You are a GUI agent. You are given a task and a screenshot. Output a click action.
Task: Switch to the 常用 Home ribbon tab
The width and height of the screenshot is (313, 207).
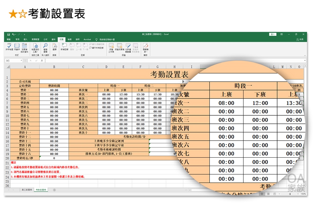tap(17, 39)
